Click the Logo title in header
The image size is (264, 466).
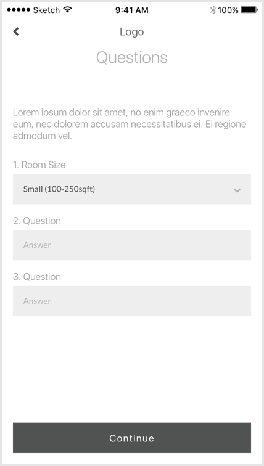[132, 32]
